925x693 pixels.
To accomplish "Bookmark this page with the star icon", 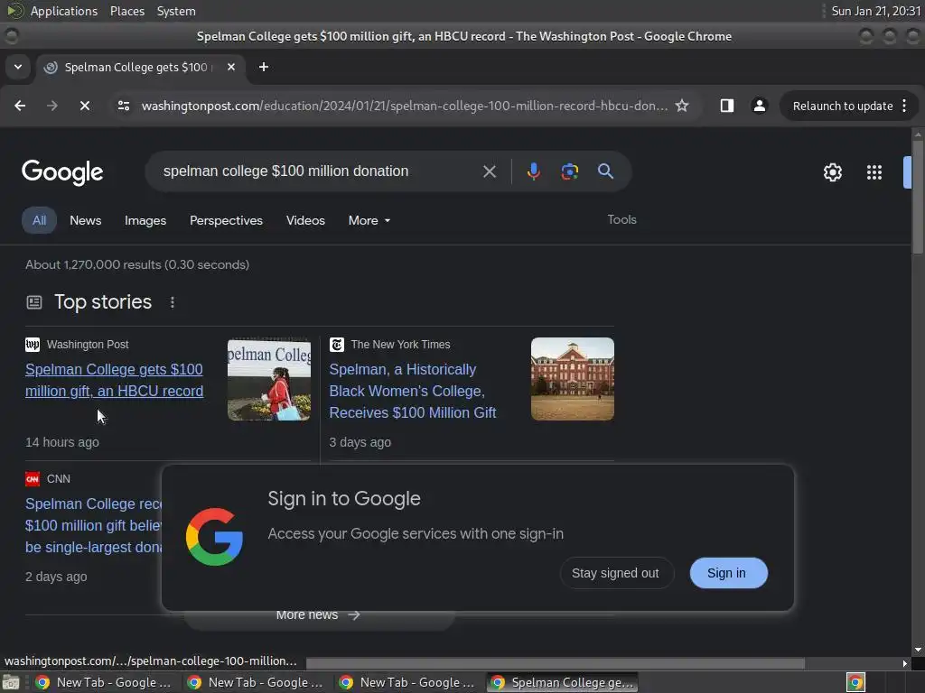I will tap(682, 106).
